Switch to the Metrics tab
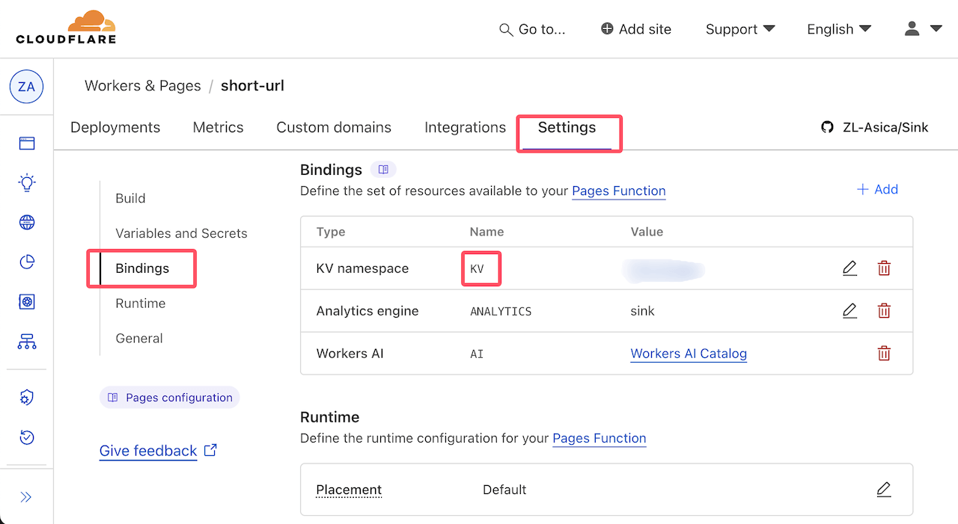This screenshot has height=524, width=958. pyautogui.click(x=218, y=127)
